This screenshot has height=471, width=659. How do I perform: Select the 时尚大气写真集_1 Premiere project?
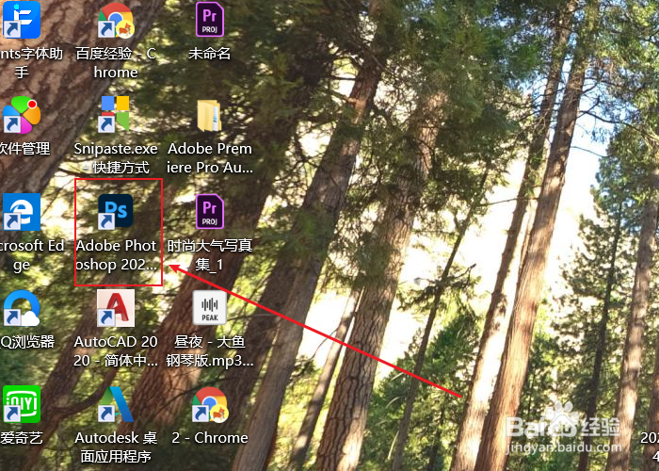coord(210,211)
